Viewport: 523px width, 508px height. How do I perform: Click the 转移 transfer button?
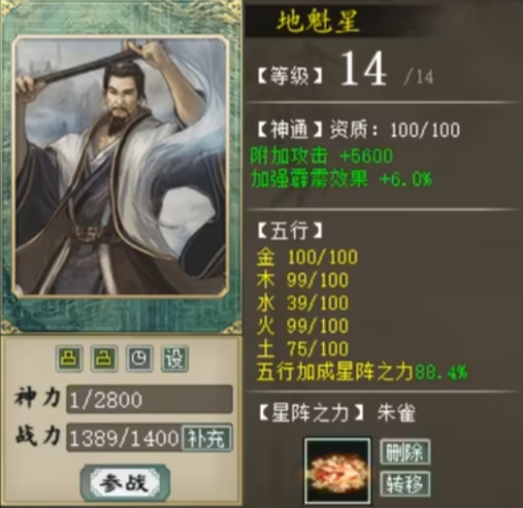[405, 484]
